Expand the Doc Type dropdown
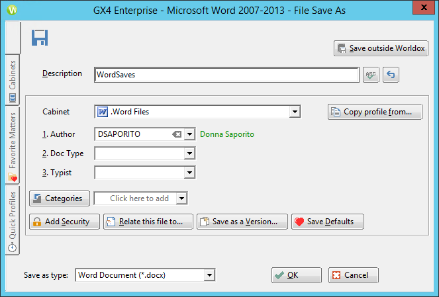Viewport: 439px width, 297px height. pyautogui.click(x=189, y=153)
